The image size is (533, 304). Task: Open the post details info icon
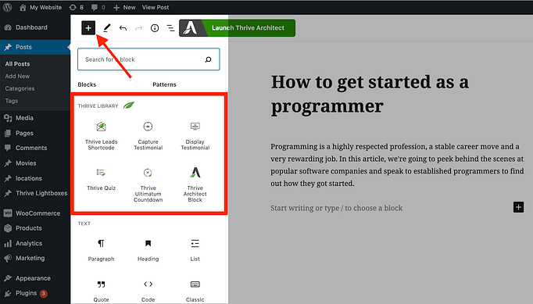coord(155,28)
